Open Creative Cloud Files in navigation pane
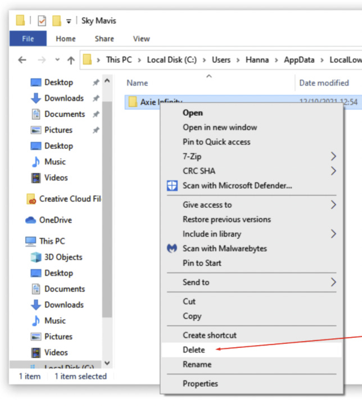Viewport: 362px width, 408px height. coord(64,199)
